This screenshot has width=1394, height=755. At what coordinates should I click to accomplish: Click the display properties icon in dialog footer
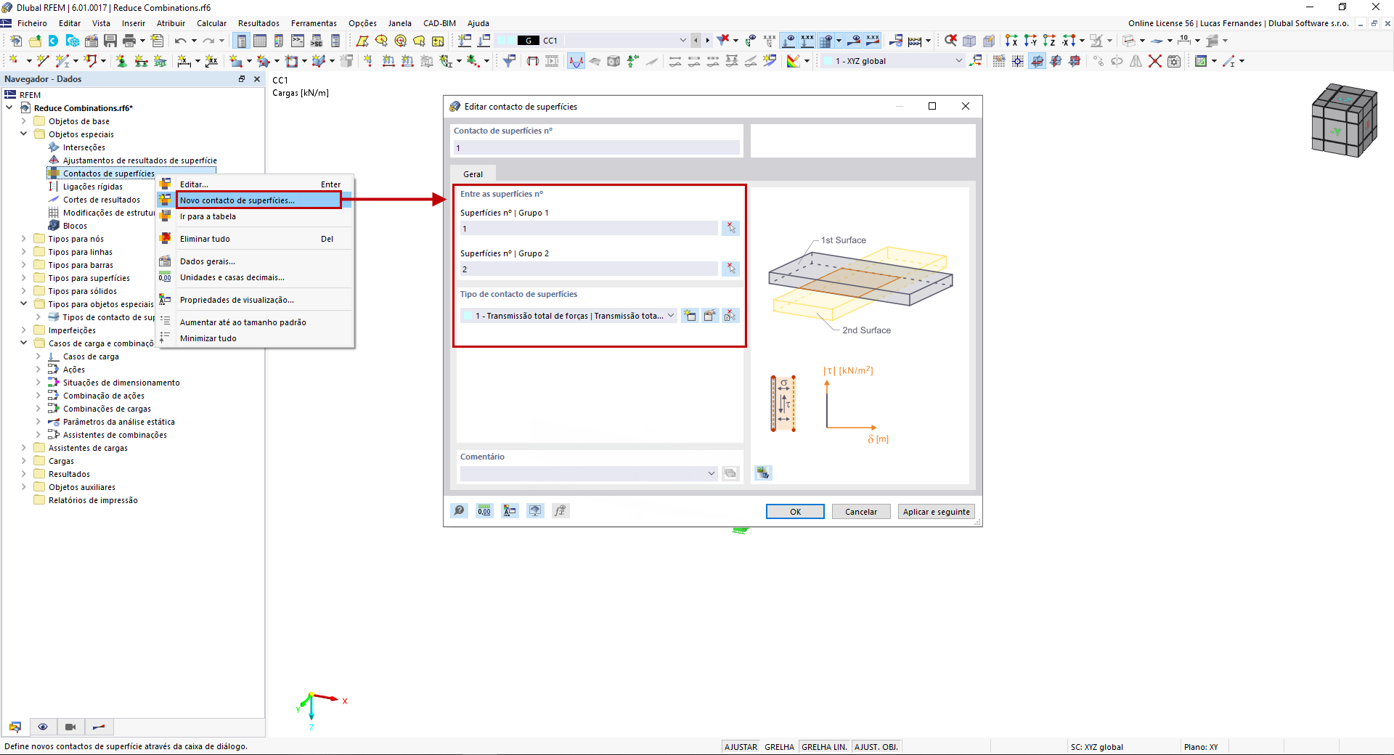(x=510, y=511)
